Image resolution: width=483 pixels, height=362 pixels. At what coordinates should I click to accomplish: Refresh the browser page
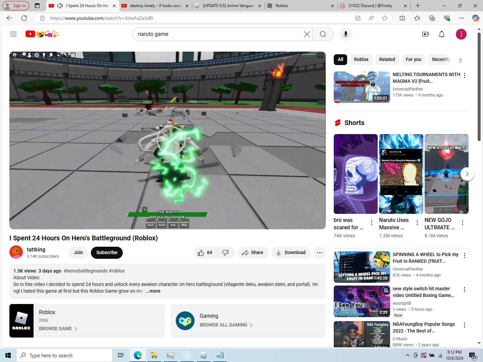coord(24,18)
